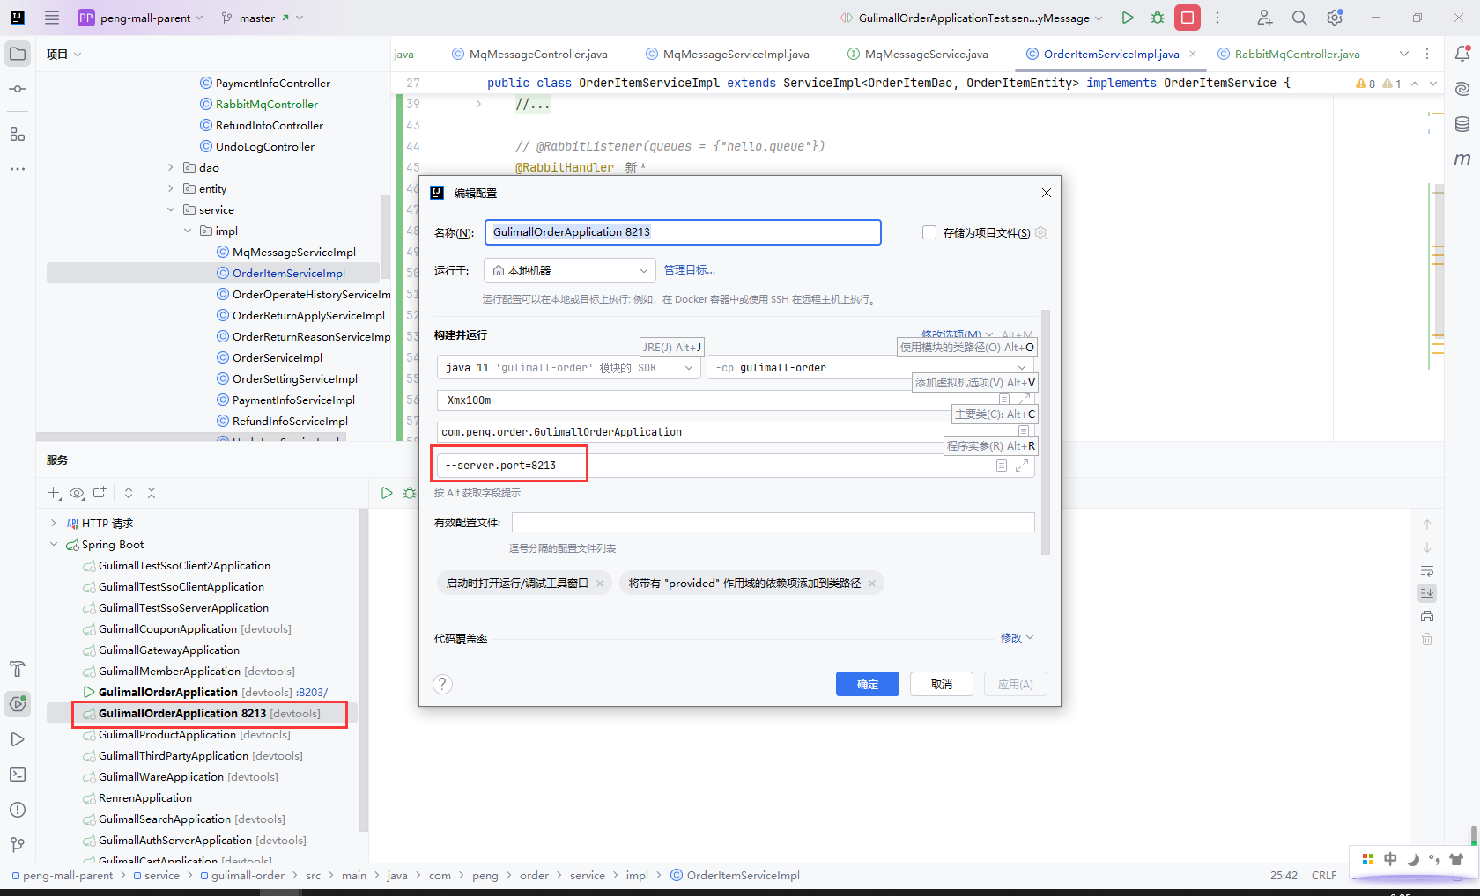Screen dimensions: 1480x896
Task: Focus the active profiles field
Action: coord(773,523)
